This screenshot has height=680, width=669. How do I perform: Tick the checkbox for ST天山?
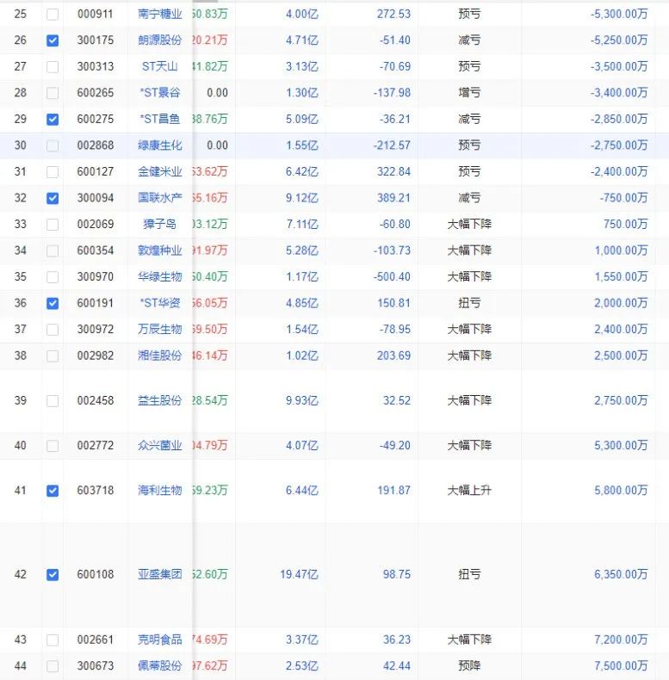coord(53,67)
